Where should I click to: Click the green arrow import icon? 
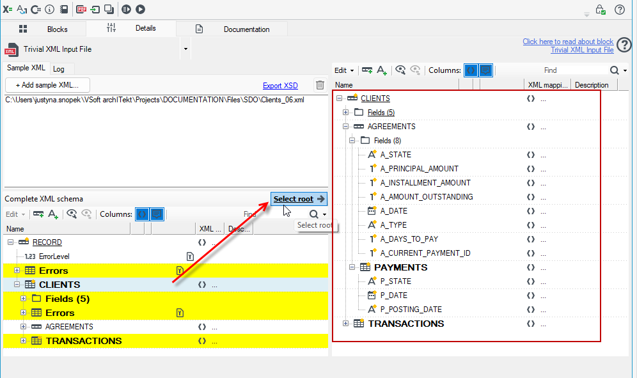point(95,9)
